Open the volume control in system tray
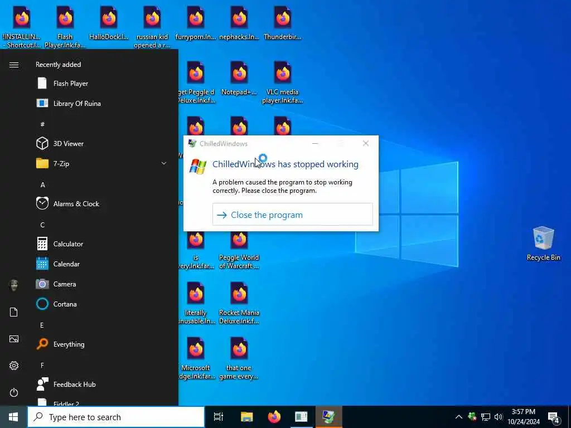571x428 pixels. (498, 417)
